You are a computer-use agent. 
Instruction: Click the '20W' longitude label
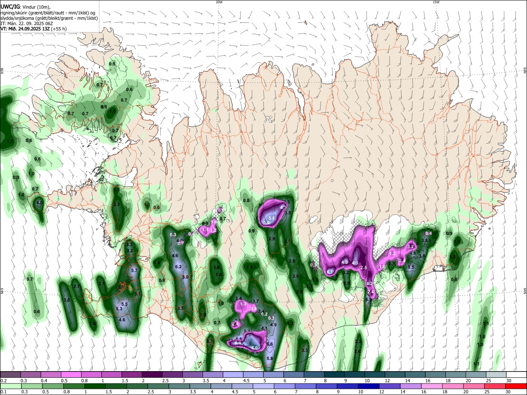[219, 2]
